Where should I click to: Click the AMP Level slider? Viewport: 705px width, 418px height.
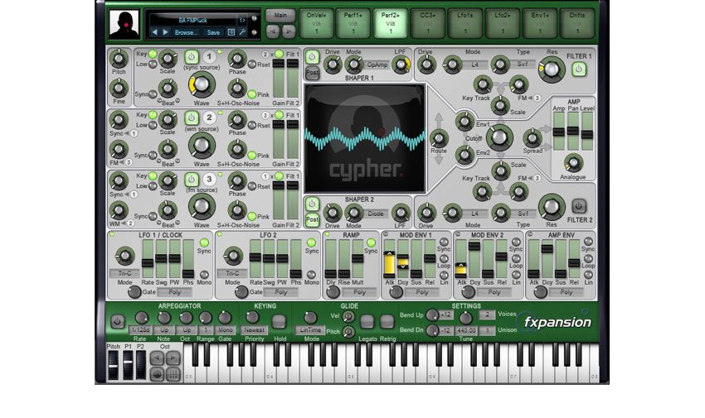click(586, 131)
